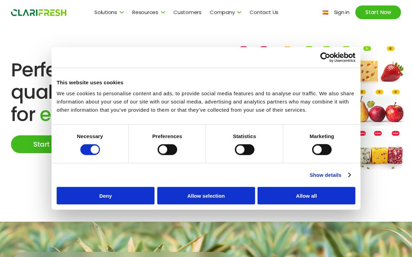Open the Cookiebot by Usercentrics logo
Screen dimensions: 412x257
pos(338,57)
